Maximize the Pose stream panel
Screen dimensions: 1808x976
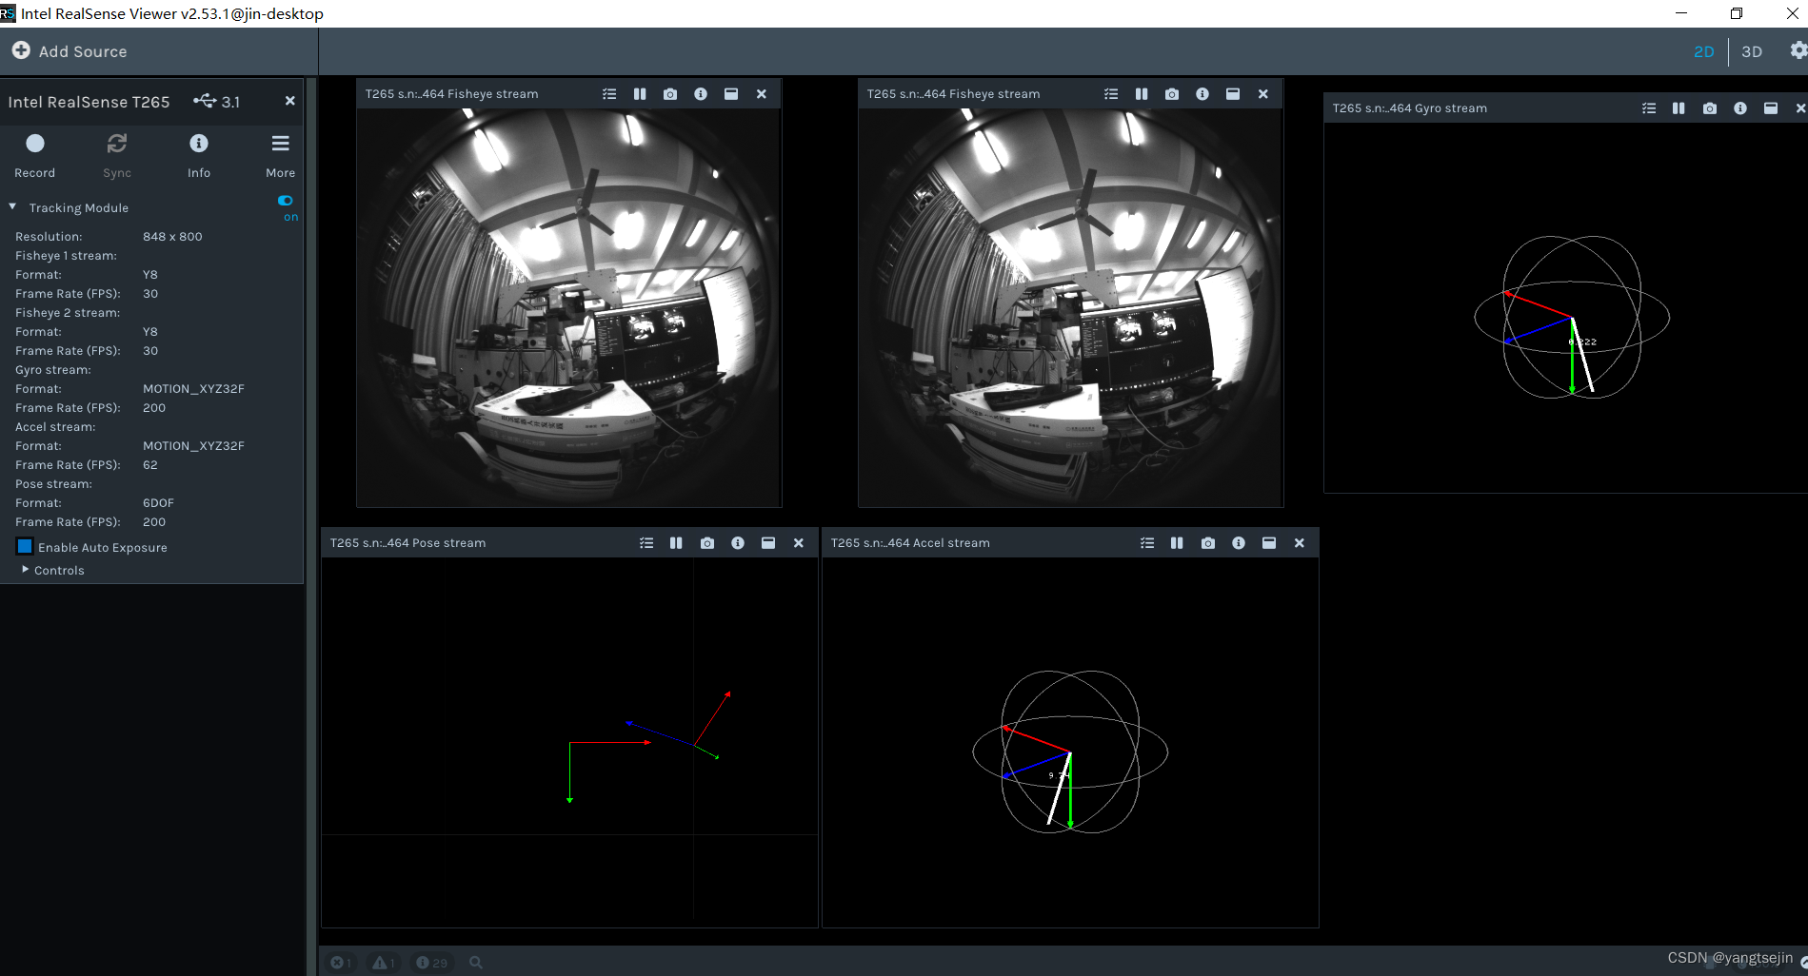tap(768, 543)
